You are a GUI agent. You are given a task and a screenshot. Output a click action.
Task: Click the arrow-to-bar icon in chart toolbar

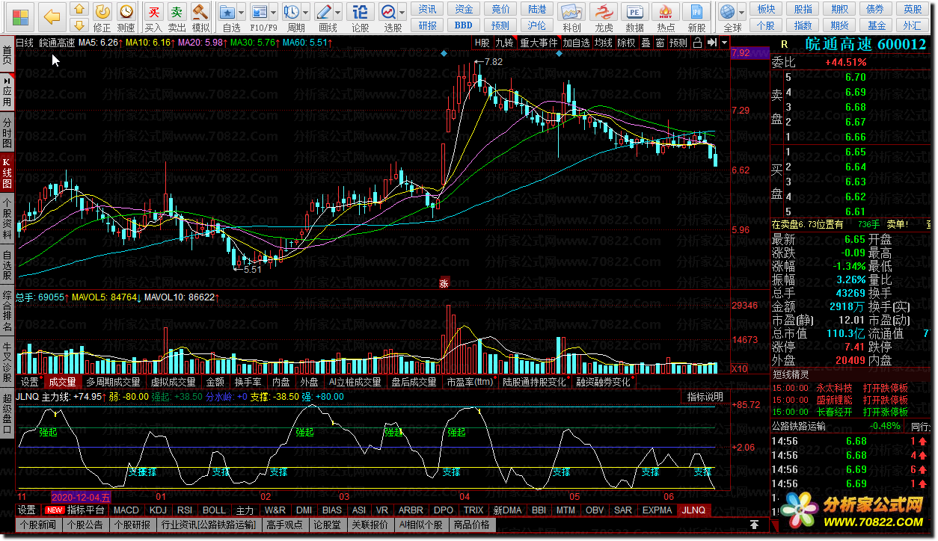[711, 43]
